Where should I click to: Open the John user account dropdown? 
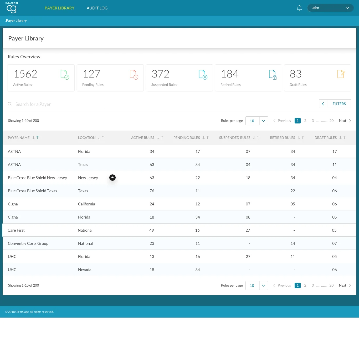pyautogui.click(x=330, y=8)
